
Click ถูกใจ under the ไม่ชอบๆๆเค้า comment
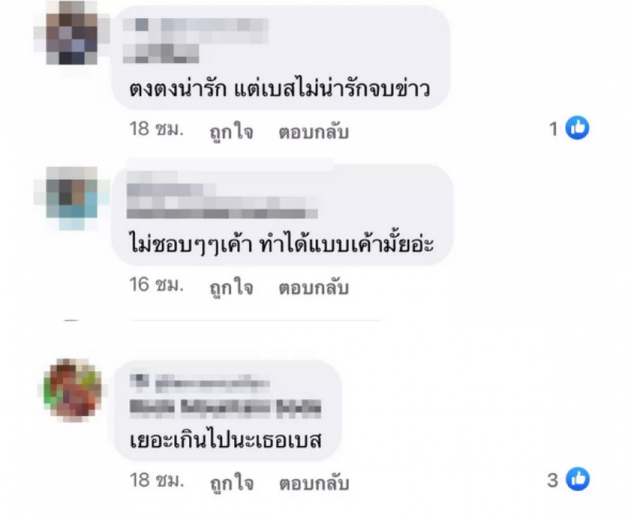click(231, 287)
